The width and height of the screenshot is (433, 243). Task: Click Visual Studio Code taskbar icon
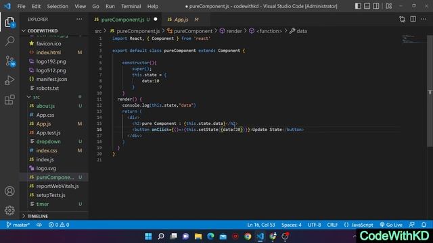click(260, 236)
